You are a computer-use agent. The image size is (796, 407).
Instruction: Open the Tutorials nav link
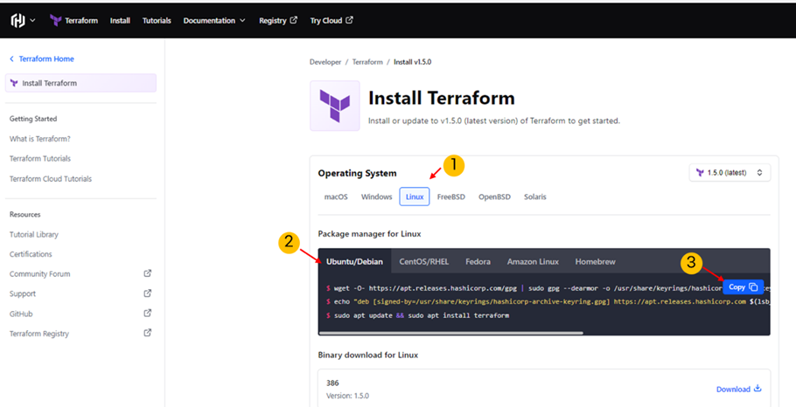click(x=157, y=20)
